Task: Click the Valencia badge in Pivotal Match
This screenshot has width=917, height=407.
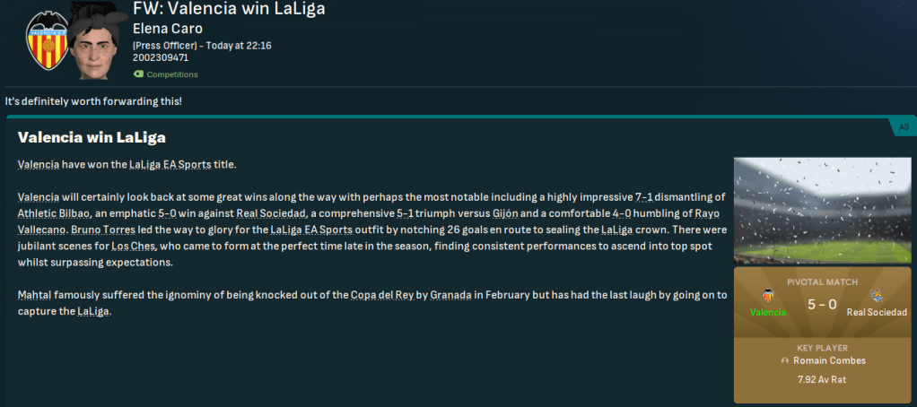Action: tap(768, 295)
